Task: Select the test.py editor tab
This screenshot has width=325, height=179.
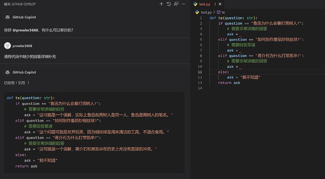Action: tap(207, 4)
